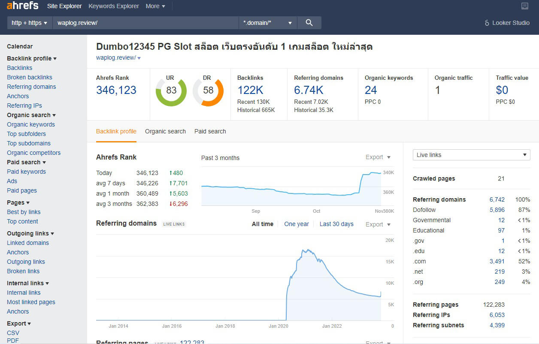Click the waplog.review/ URL input field
This screenshot has width=539, height=344.
coord(145,23)
